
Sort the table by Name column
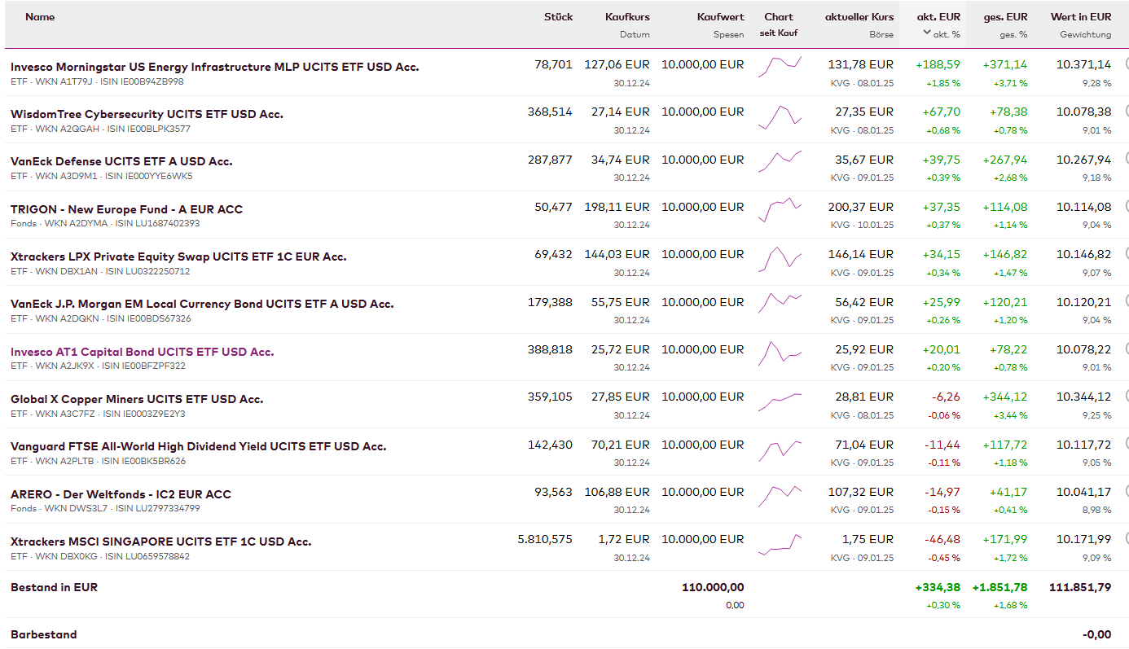pyautogui.click(x=40, y=16)
